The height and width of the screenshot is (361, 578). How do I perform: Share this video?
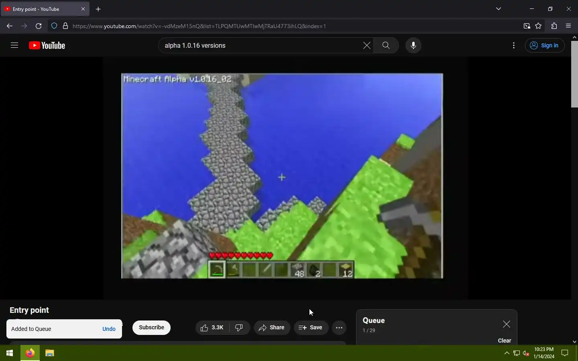click(x=272, y=328)
